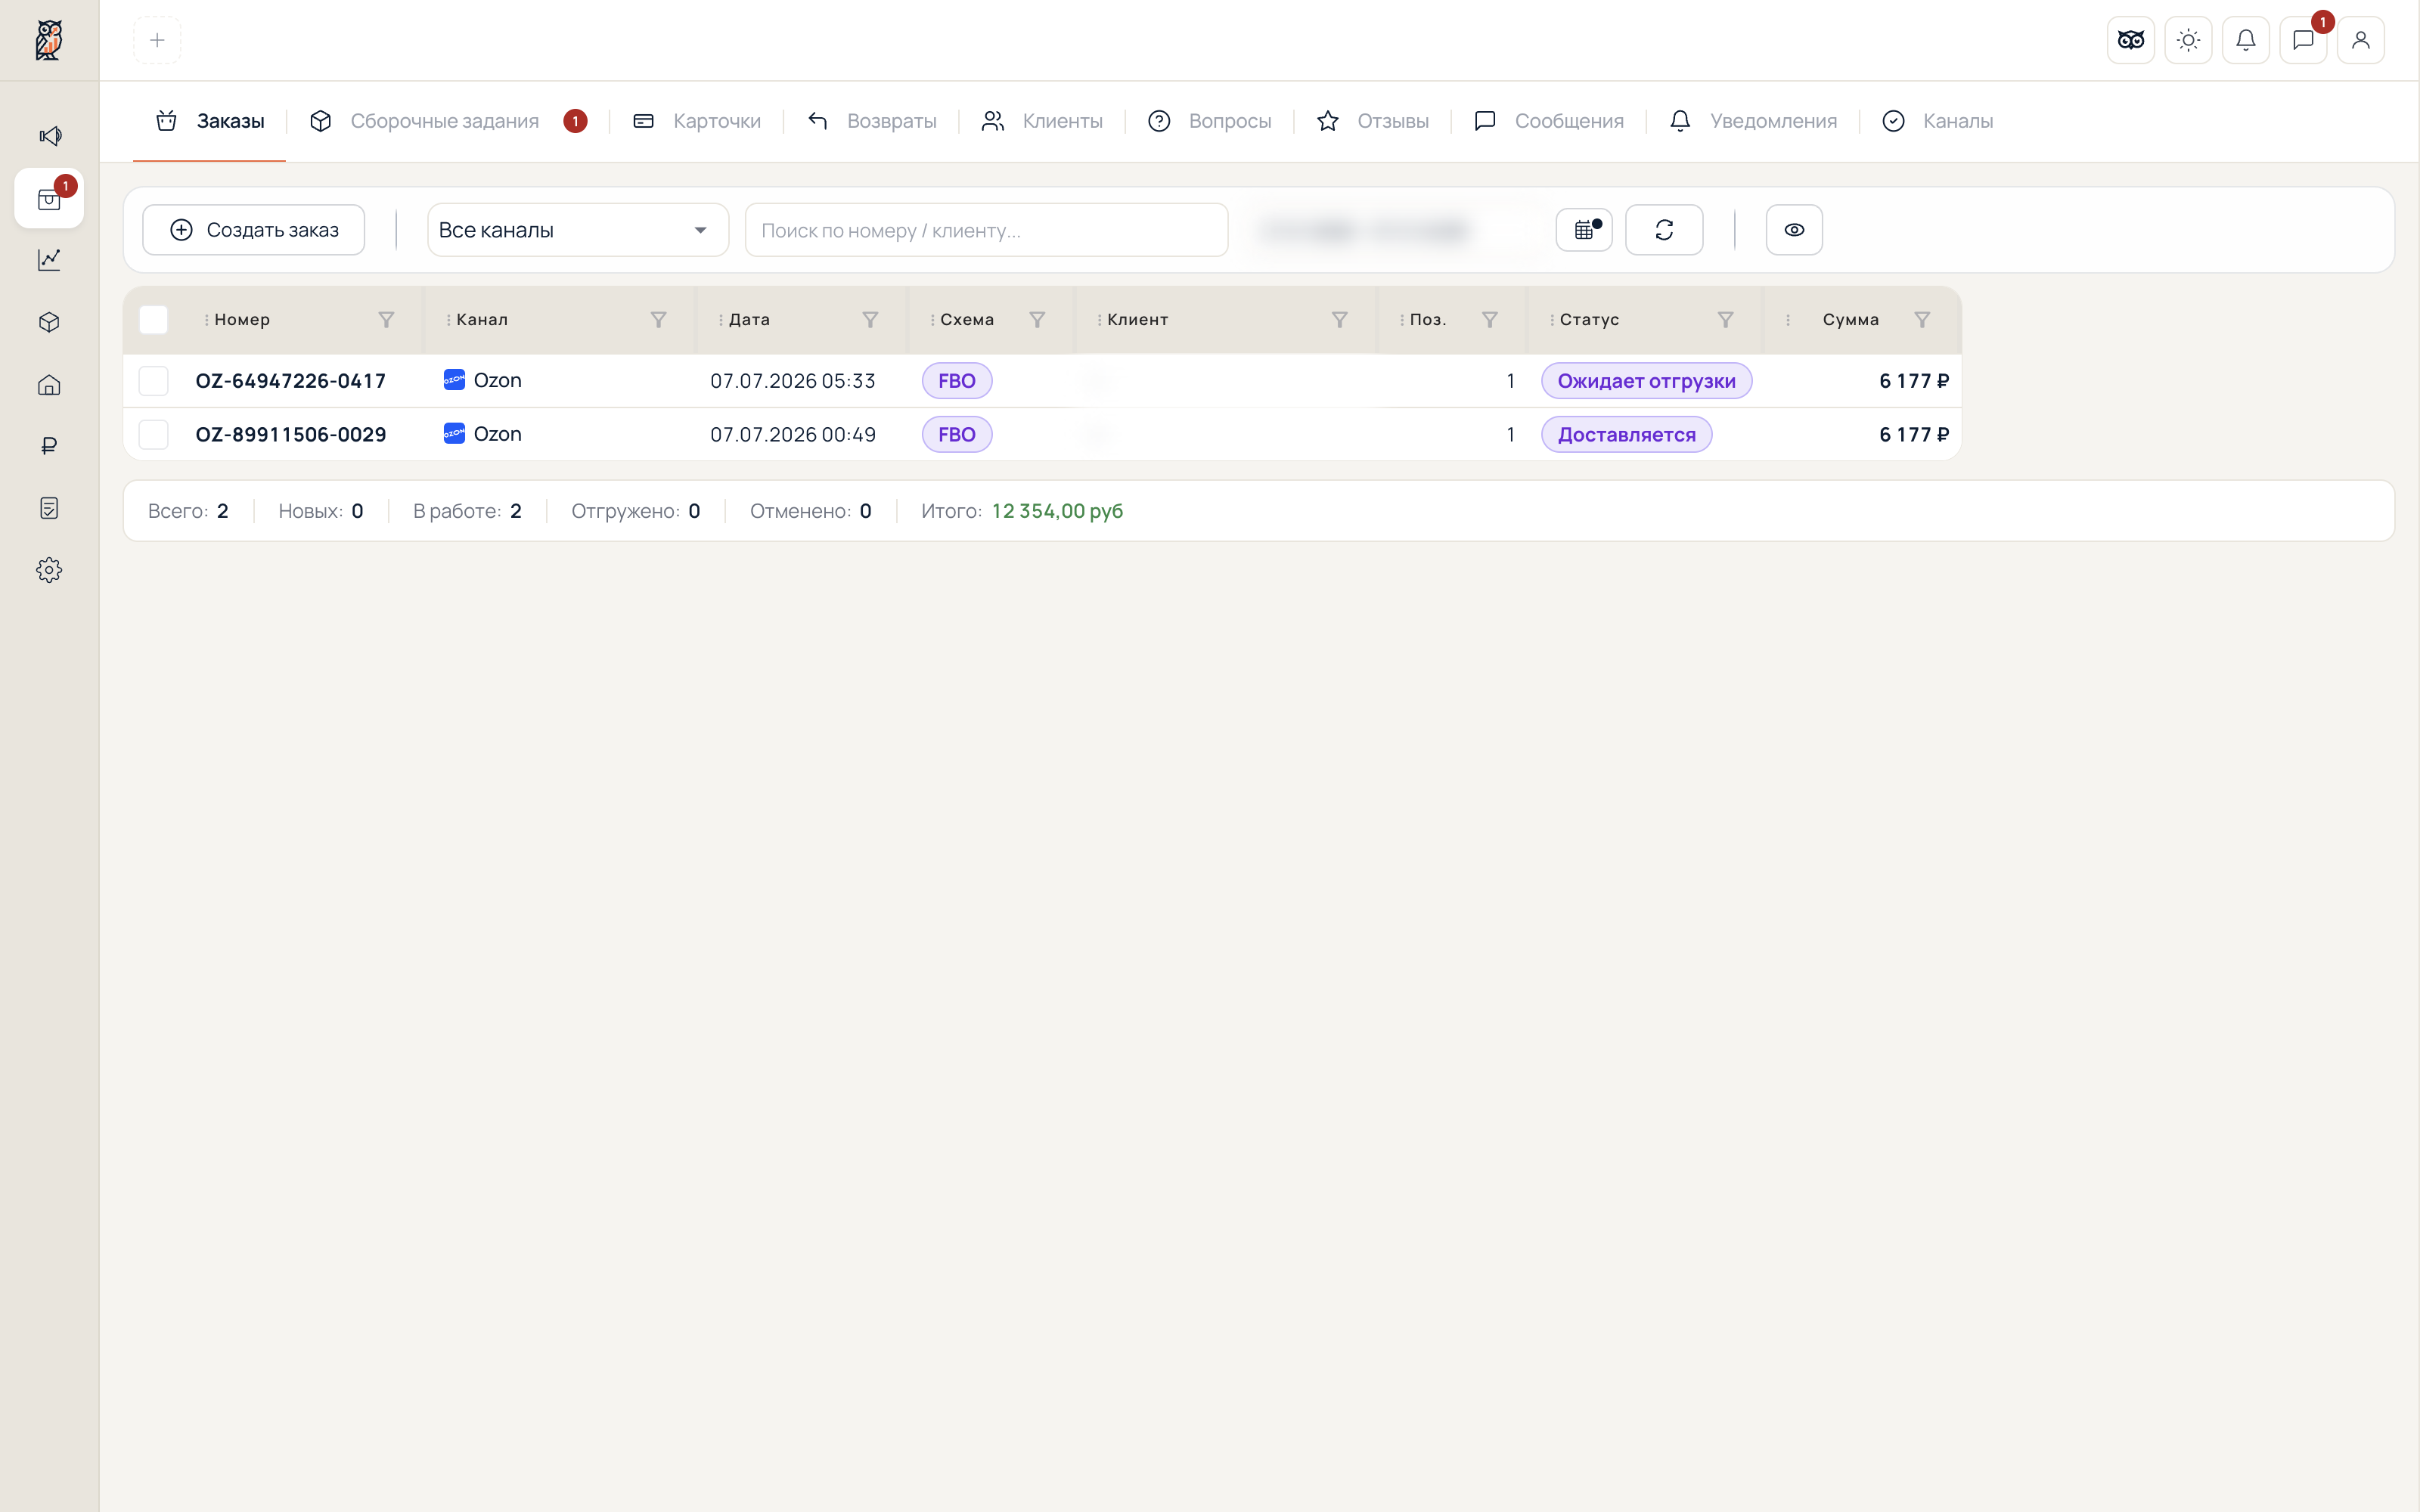The image size is (2420, 1512).
Task: Open the calendar date filter icon
Action: pyautogui.click(x=1584, y=230)
